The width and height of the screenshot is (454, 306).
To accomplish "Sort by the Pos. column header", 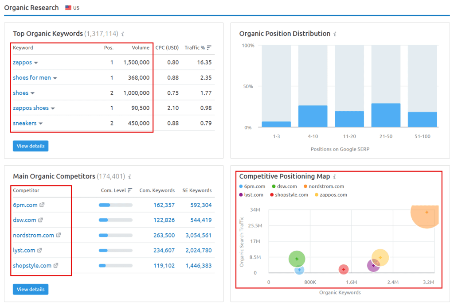I will tap(109, 48).
